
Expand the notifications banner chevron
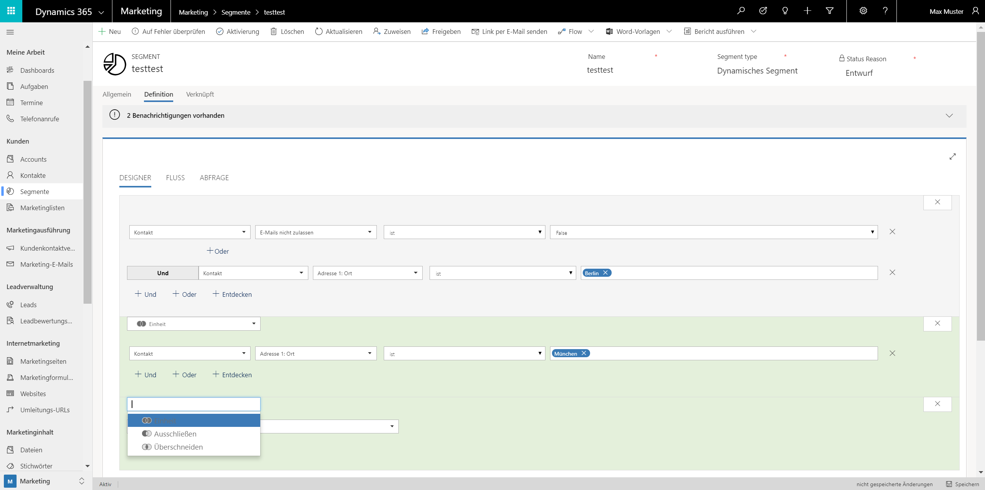click(x=949, y=115)
